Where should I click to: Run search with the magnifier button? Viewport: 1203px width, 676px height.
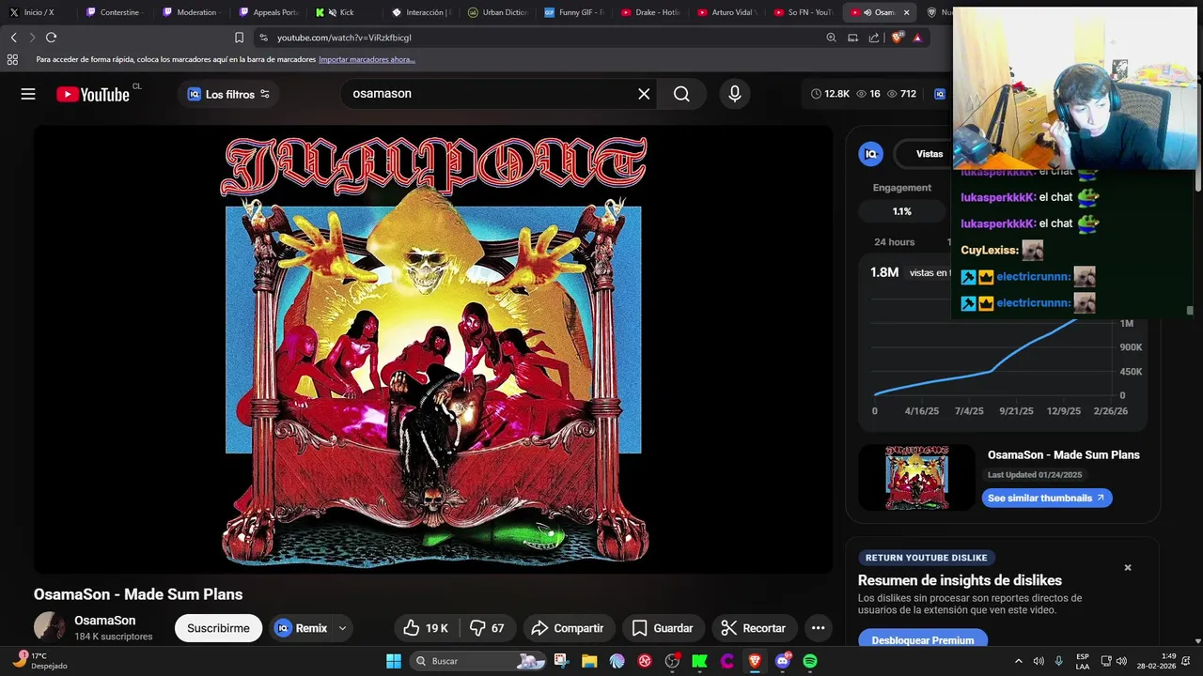pyautogui.click(x=681, y=94)
